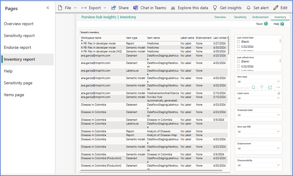
Task: Click the inventory table horizontal scrollbar
Action: coord(151,170)
